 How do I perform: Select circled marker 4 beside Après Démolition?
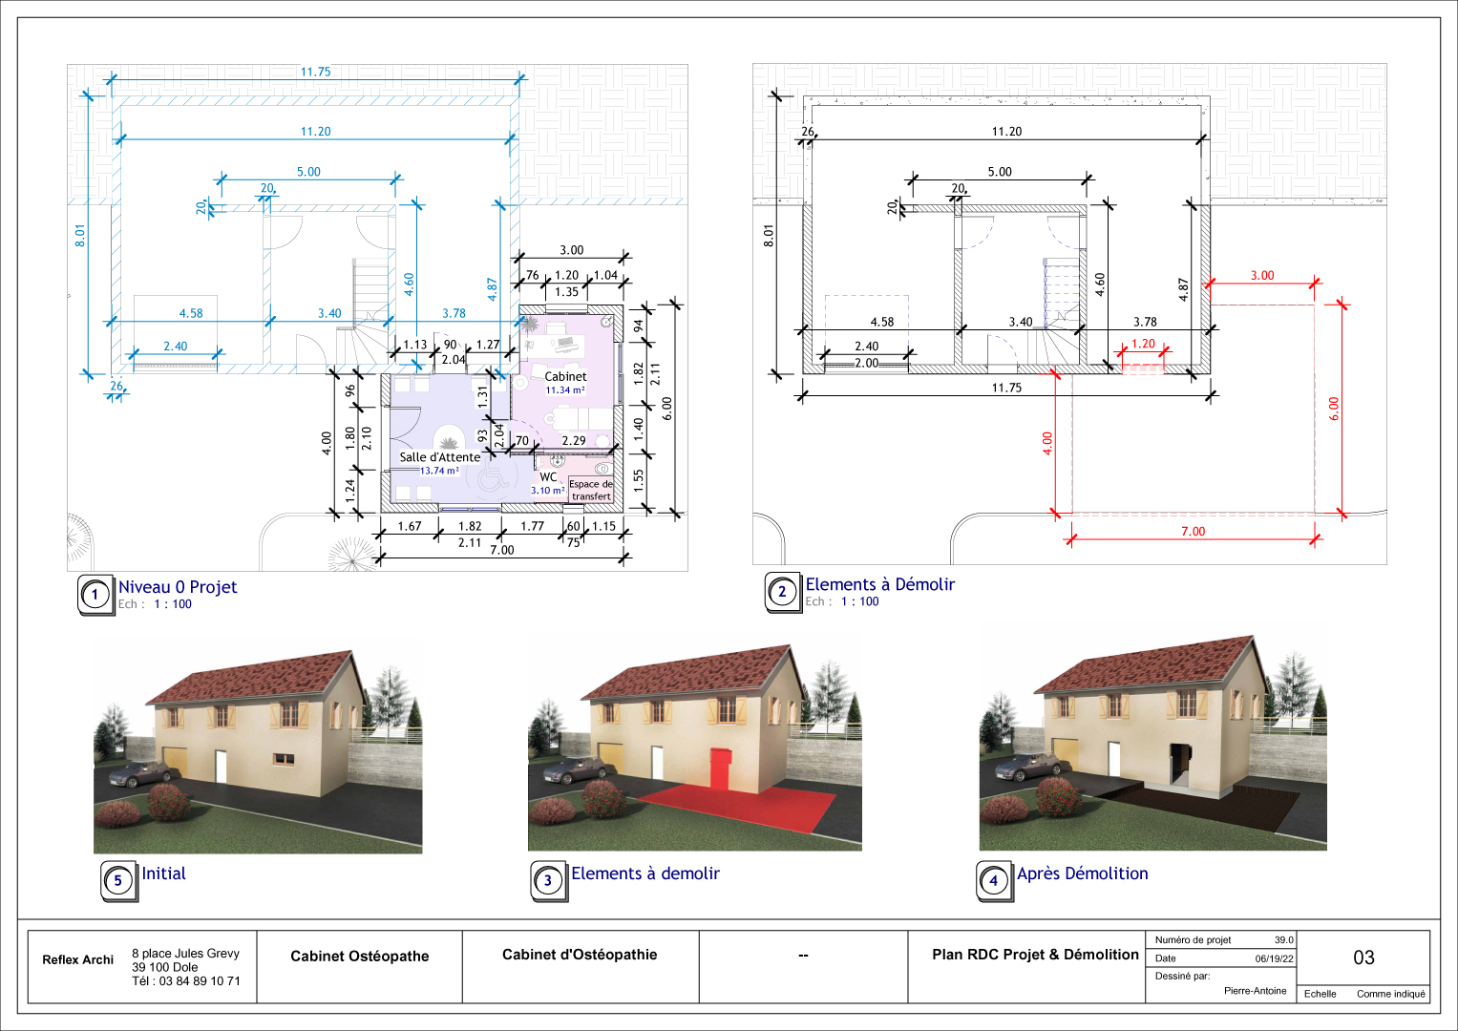pyautogui.click(x=993, y=881)
